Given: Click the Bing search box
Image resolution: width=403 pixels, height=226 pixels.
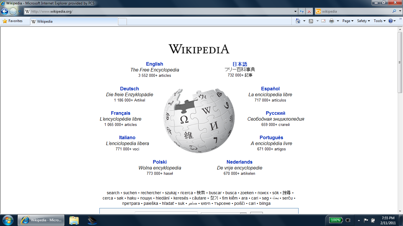Looking at the screenshot, I should click(356, 11).
